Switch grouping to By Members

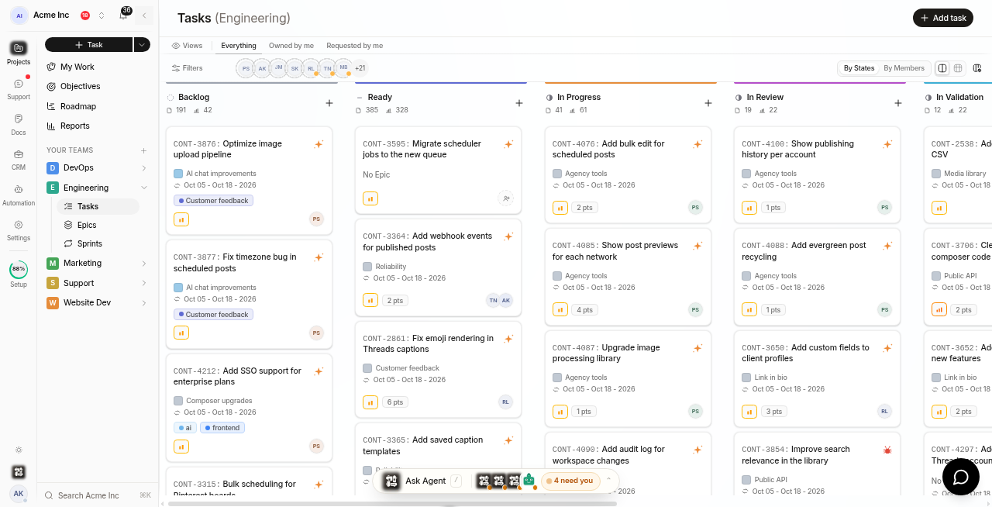[904, 68]
